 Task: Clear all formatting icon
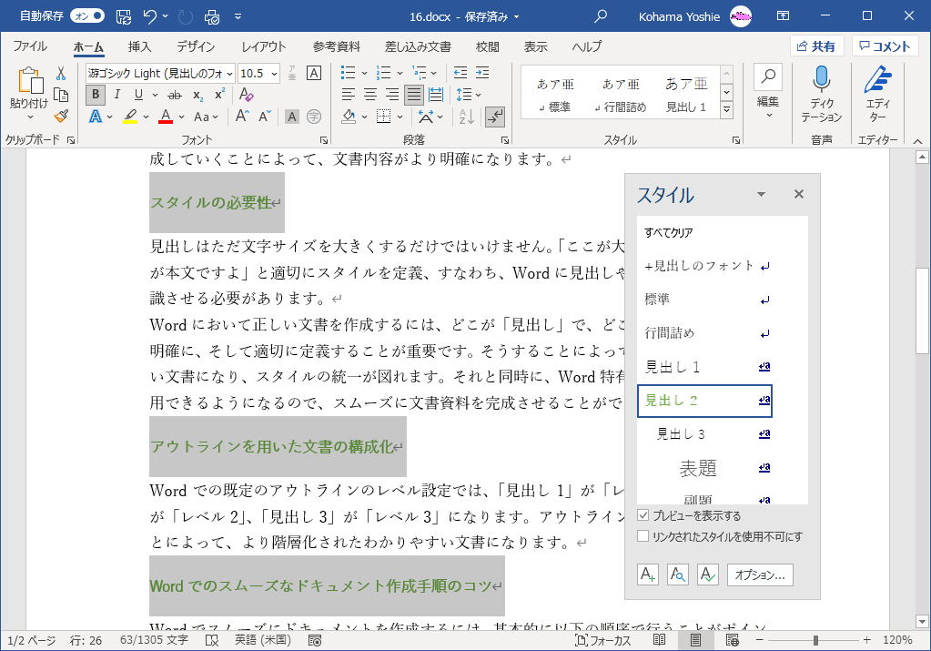pos(246,95)
